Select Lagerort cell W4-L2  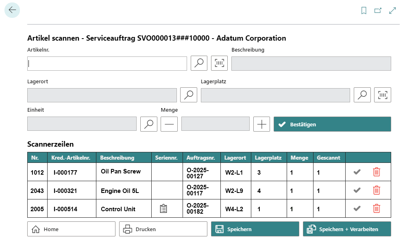point(236,209)
